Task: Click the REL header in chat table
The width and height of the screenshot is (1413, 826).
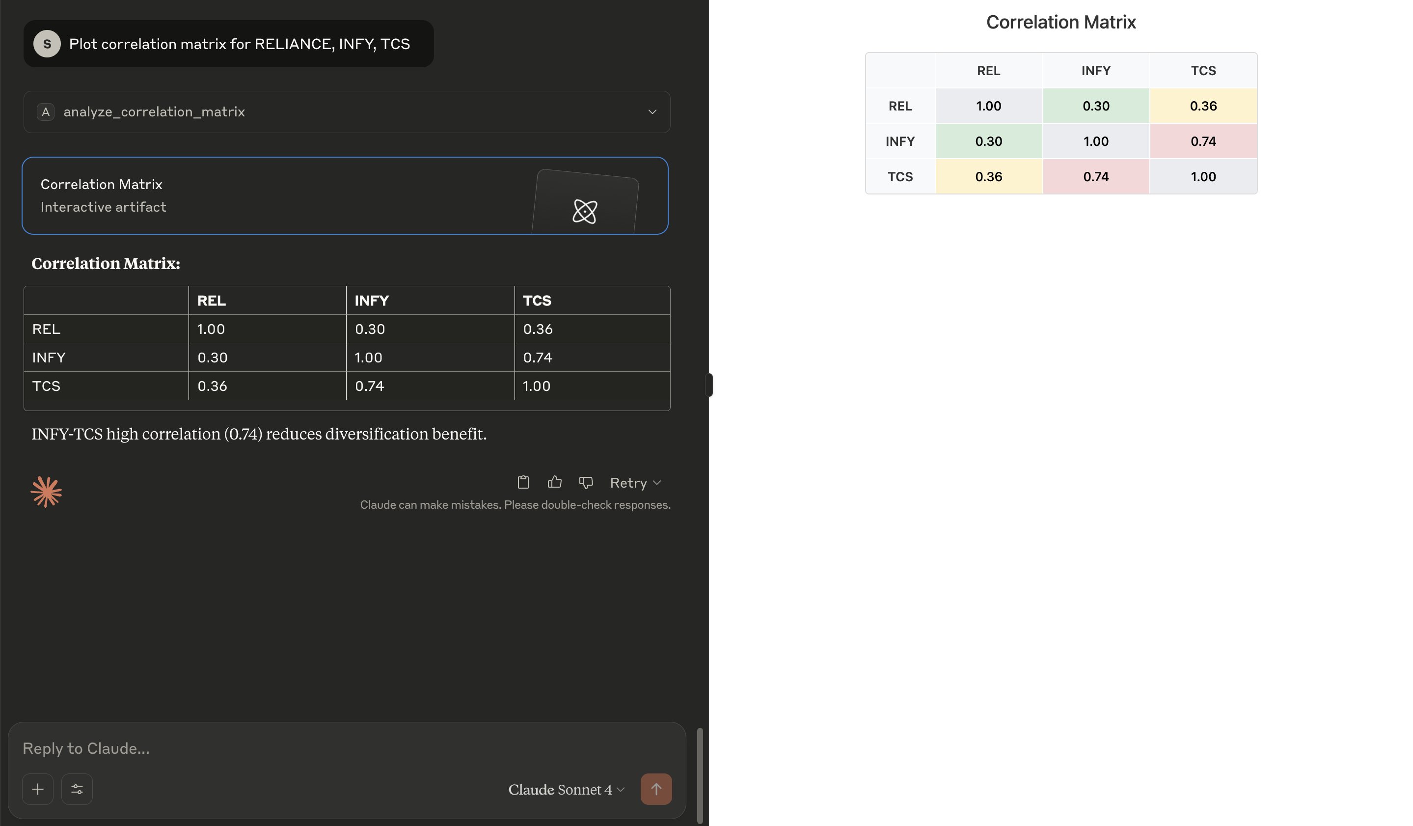Action: 212,301
